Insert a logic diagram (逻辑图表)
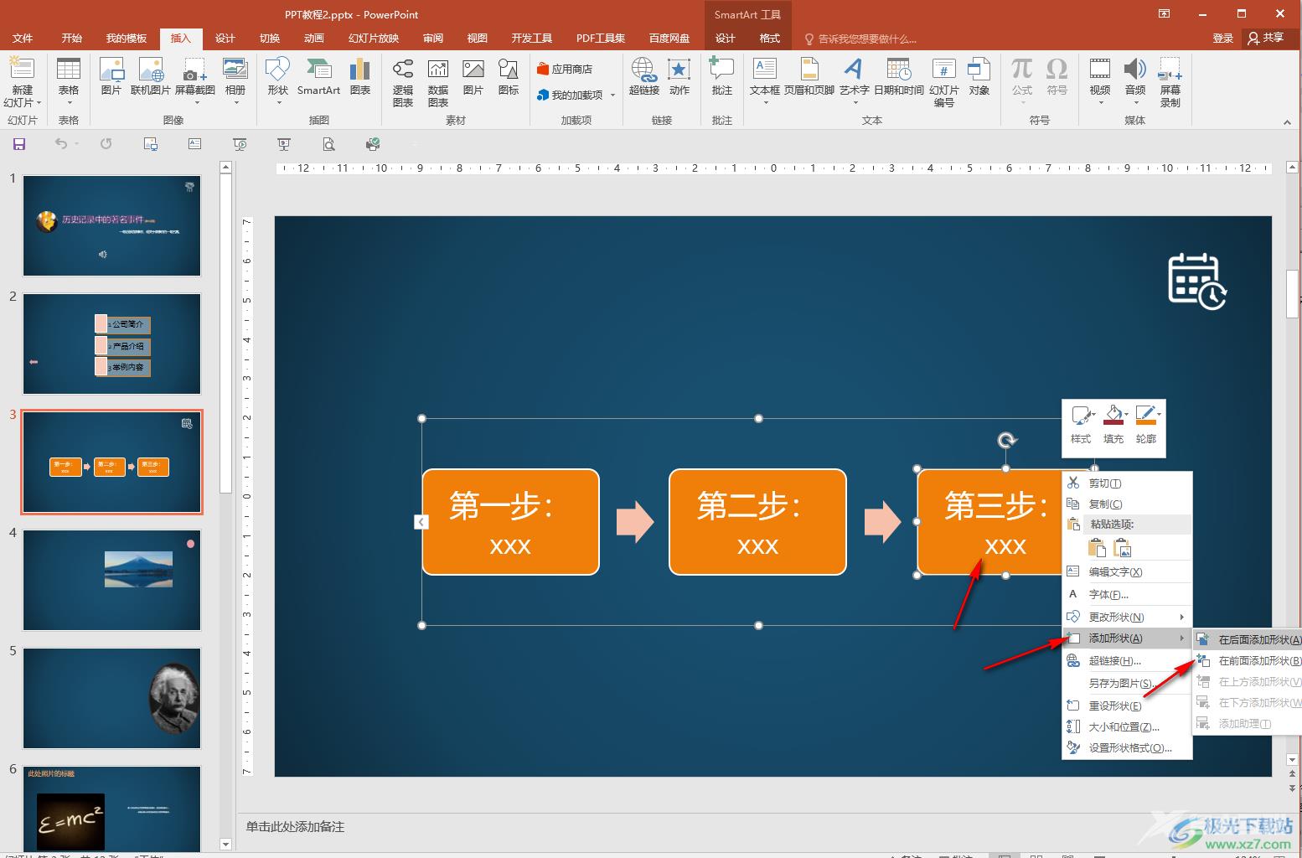 click(403, 82)
